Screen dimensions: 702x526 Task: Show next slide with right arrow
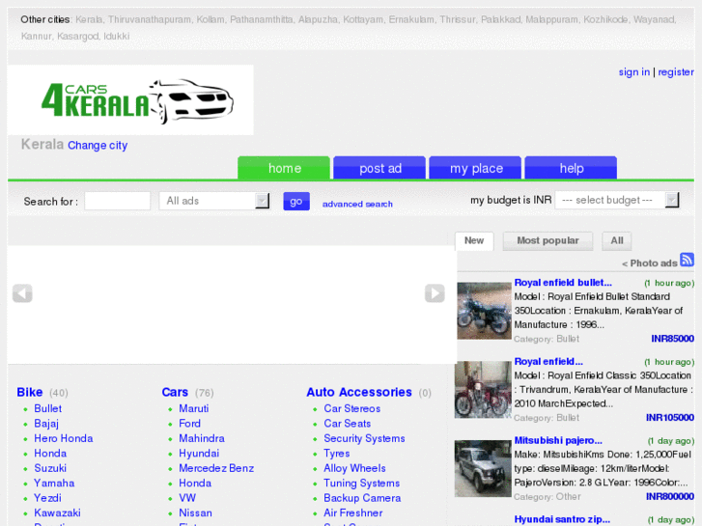(x=435, y=293)
